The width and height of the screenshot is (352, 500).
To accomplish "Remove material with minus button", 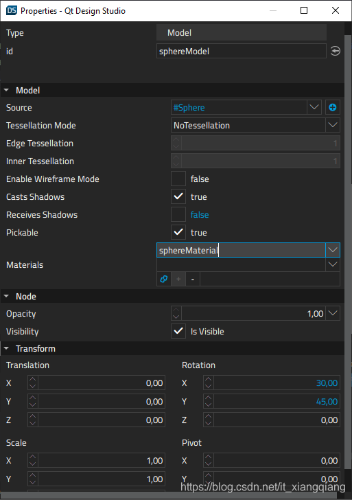I will [193, 279].
